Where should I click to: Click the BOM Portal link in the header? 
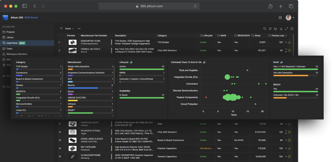[31, 17]
